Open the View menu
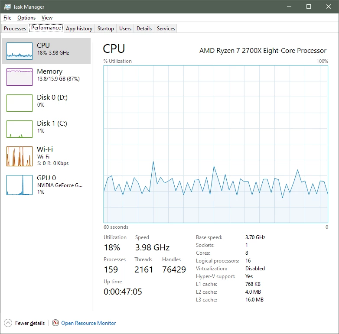 tap(47, 18)
